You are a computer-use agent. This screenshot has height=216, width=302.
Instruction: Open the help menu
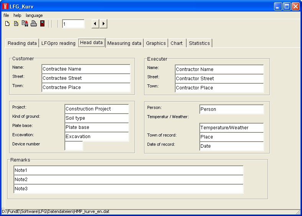(17, 15)
